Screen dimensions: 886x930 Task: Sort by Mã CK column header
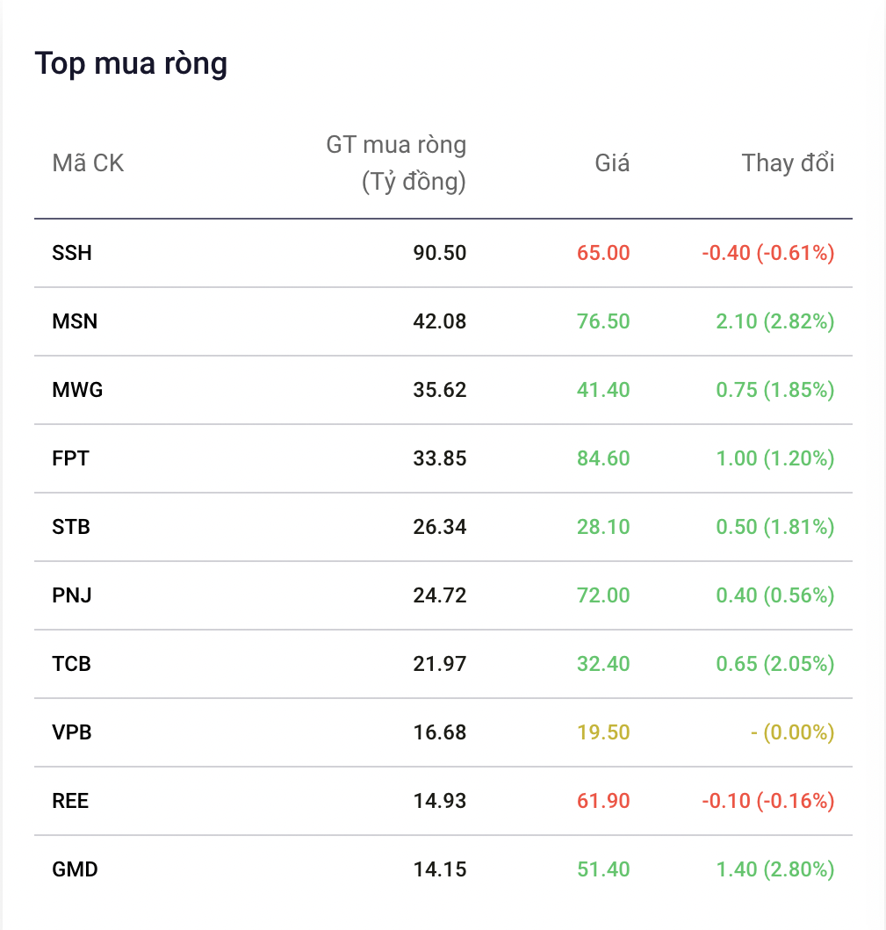tap(88, 163)
